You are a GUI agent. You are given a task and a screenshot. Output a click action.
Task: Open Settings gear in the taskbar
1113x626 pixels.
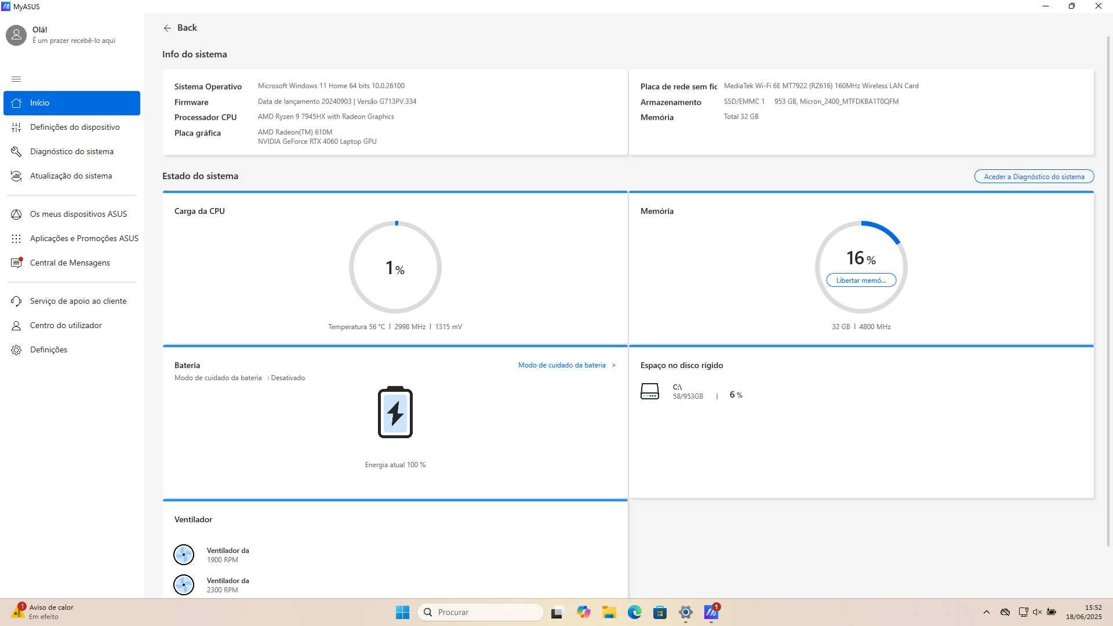685,612
